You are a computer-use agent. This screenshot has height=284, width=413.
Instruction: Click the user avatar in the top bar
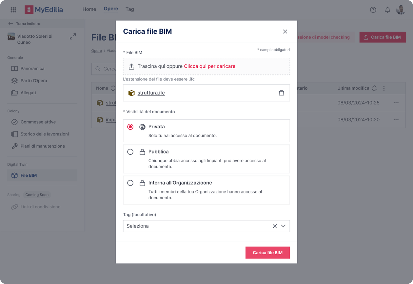[401, 9]
